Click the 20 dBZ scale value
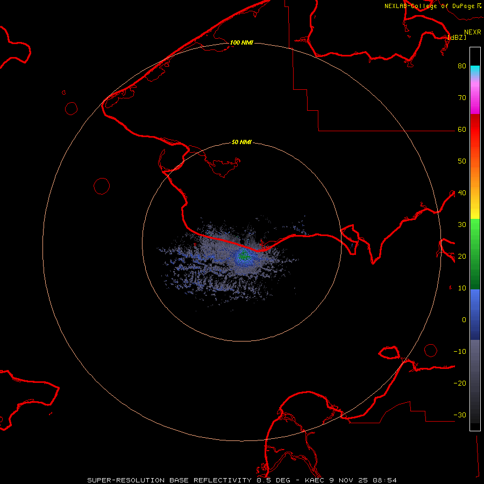This screenshot has height=484, width=484. point(462,256)
